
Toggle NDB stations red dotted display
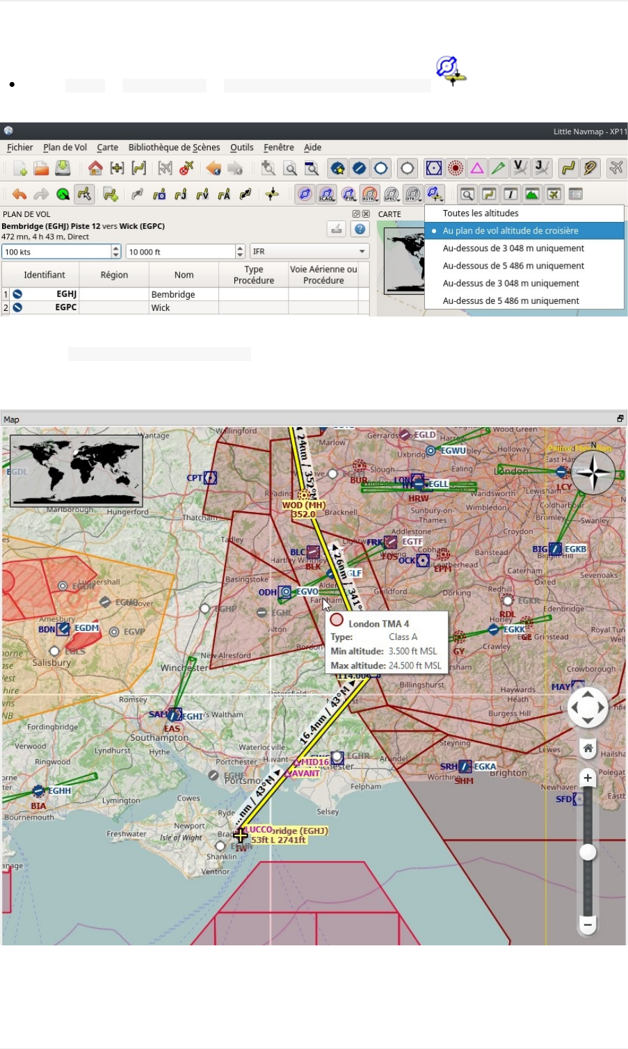(456, 168)
